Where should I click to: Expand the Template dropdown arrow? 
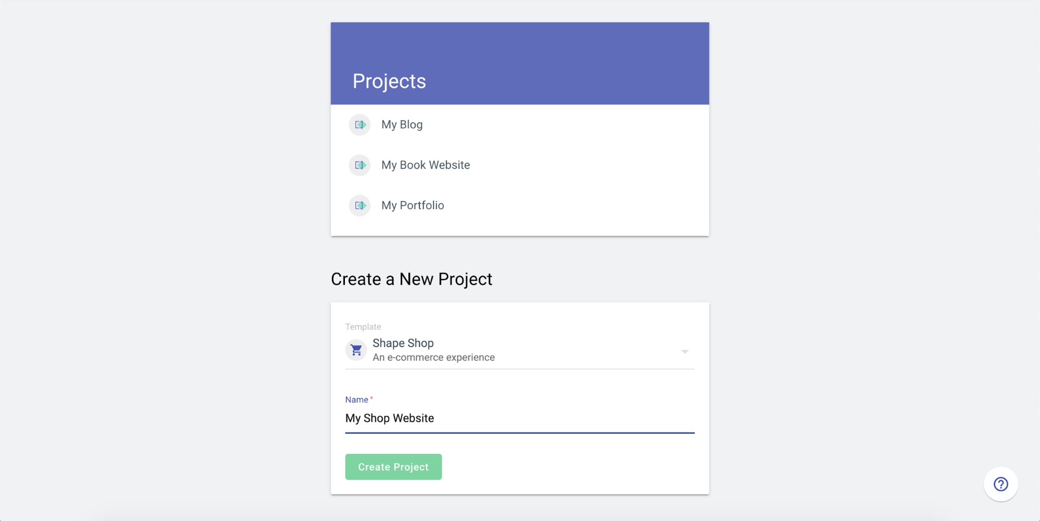coord(685,352)
